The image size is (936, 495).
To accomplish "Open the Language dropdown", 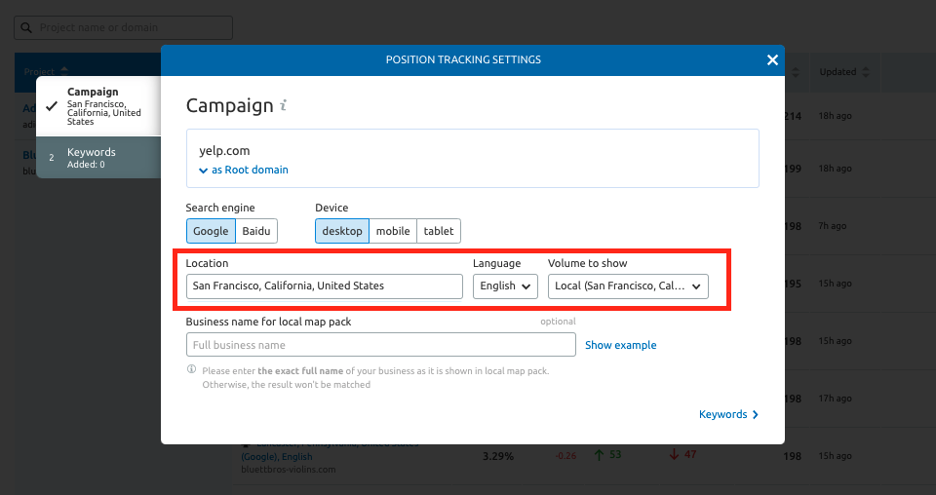I will click(x=505, y=286).
